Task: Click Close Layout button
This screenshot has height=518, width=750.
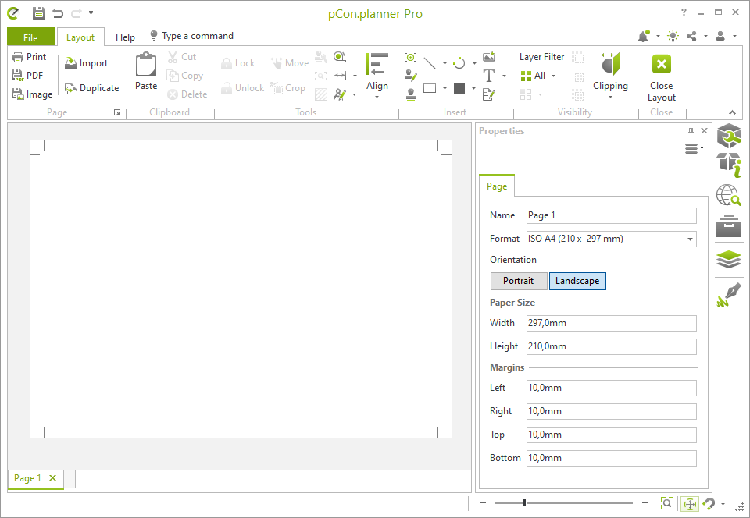Action: (662, 76)
